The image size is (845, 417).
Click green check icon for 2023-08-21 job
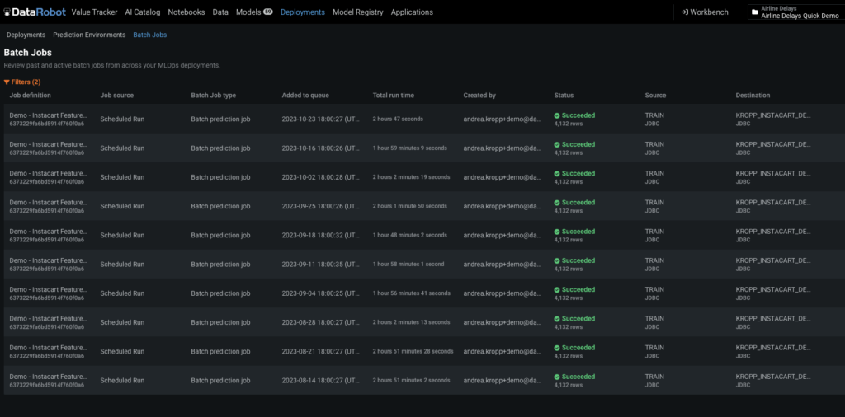coord(557,348)
